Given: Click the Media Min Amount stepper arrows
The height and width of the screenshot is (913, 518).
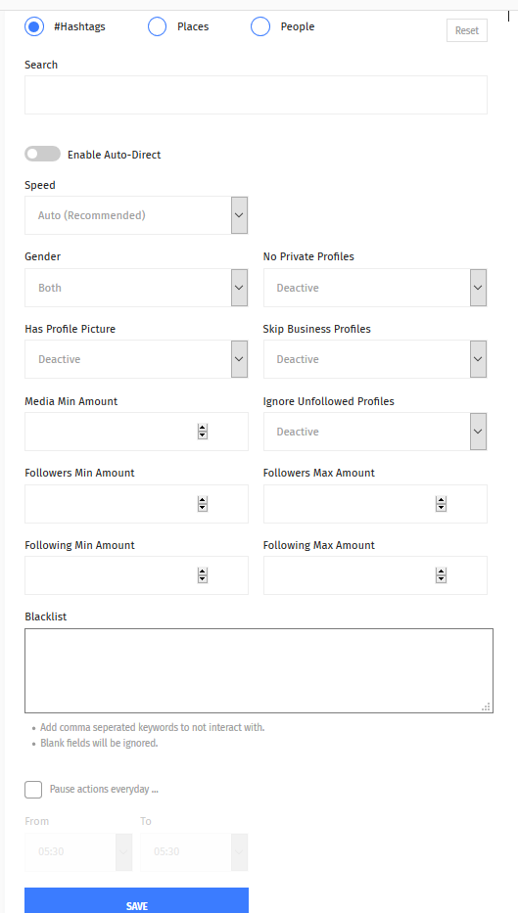Looking at the screenshot, I should pos(202,432).
